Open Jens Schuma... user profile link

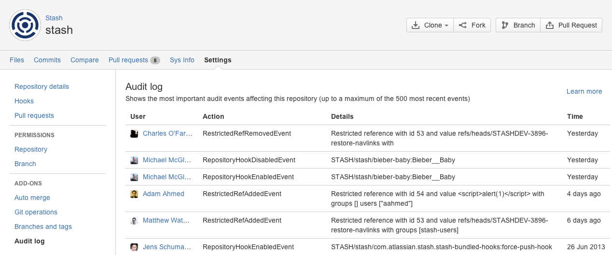pyautogui.click(x=167, y=247)
